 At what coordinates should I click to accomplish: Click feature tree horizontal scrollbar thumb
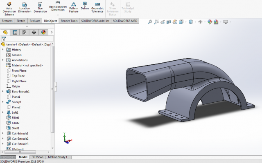(20, 152)
